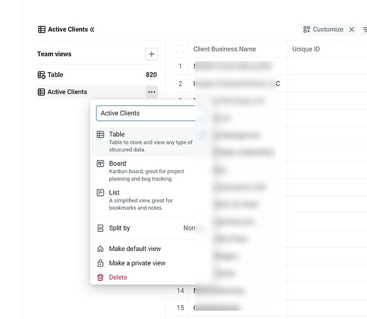
Task: Click the Unique ID column header
Action: click(306, 49)
